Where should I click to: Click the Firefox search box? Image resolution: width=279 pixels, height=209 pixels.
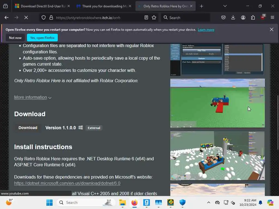tap(185, 18)
